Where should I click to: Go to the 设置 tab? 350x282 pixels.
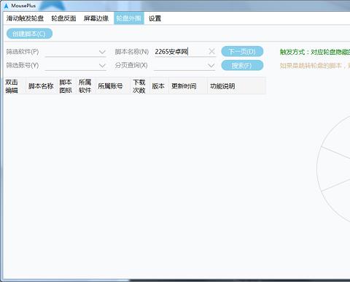(155, 18)
